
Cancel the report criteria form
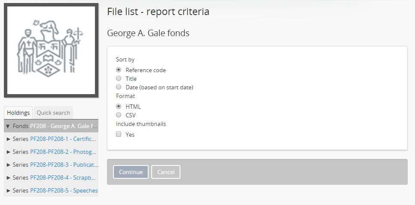pyautogui.click(x=166, y=172)
